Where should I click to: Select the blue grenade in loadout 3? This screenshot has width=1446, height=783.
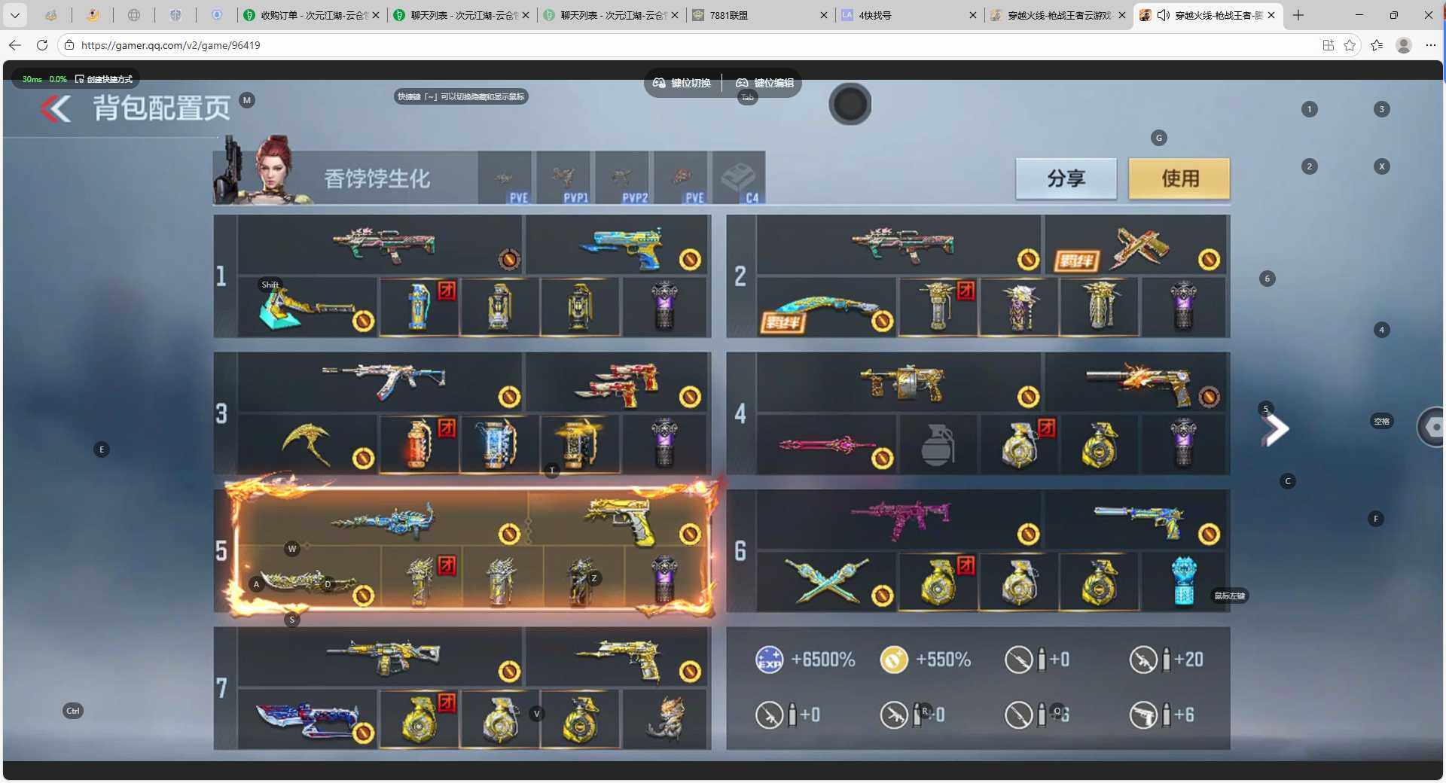tap(499, 444)
